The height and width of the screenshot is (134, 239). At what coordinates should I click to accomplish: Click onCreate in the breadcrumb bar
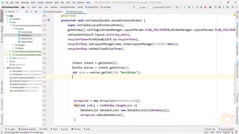pos(106,7)
